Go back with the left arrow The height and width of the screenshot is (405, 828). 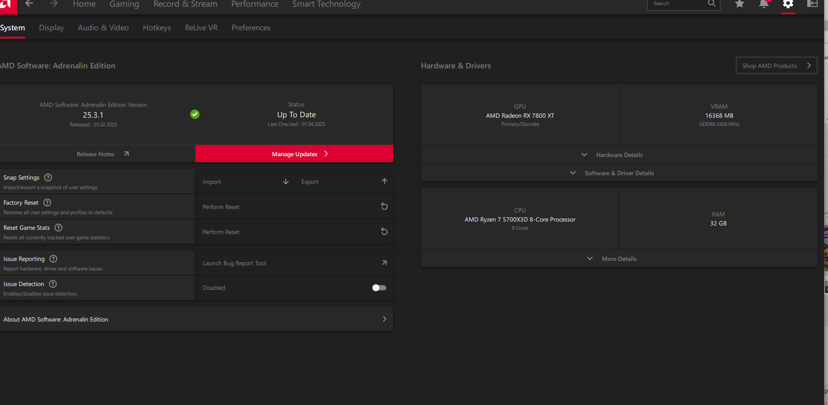(x=29, y=4)
